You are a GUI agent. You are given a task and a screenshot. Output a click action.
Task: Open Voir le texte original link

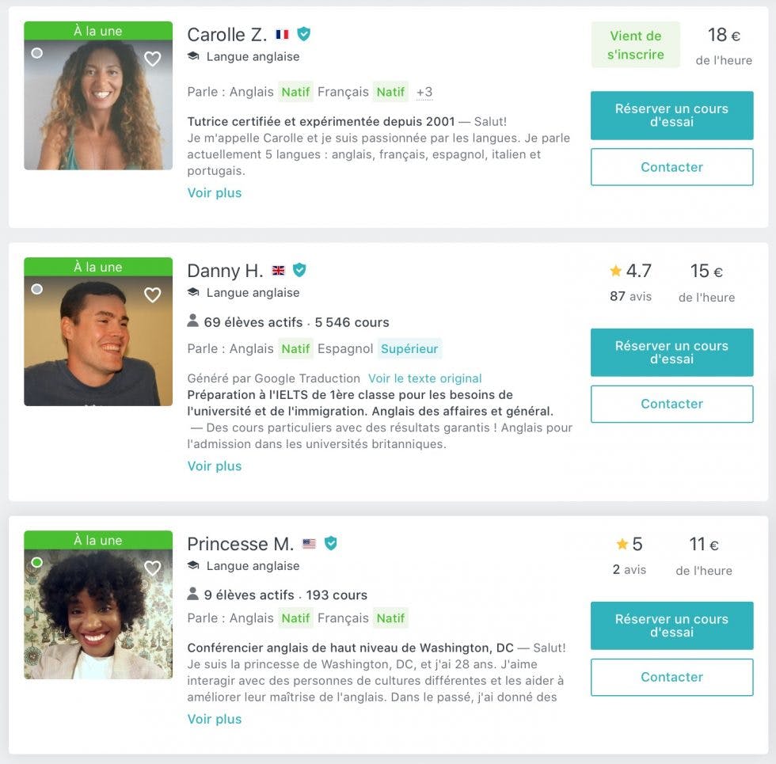click(424, 378)
